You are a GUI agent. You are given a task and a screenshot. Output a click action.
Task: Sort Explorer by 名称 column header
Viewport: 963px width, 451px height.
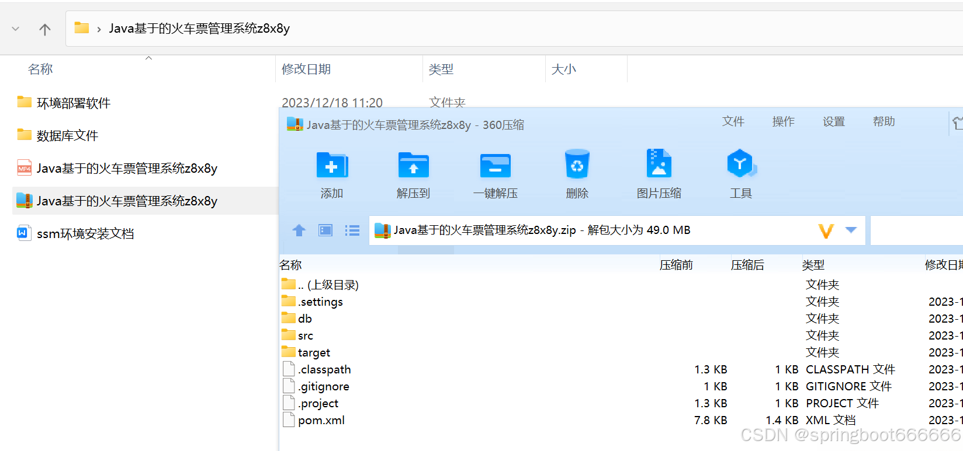click(40, 69)
